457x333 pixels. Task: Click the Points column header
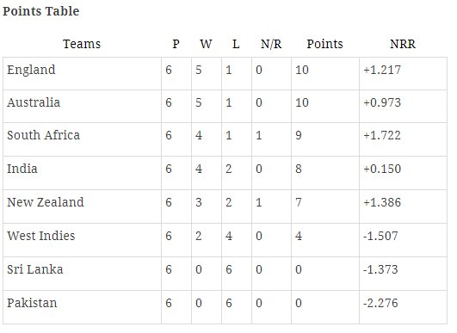[325, 44]
